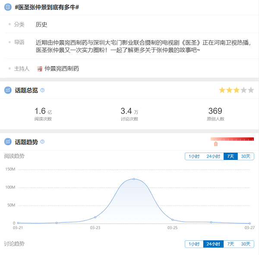Switch 阅读趋势 to the 7天 view
The width and height of the screenshot is (259, 255).
231,156
